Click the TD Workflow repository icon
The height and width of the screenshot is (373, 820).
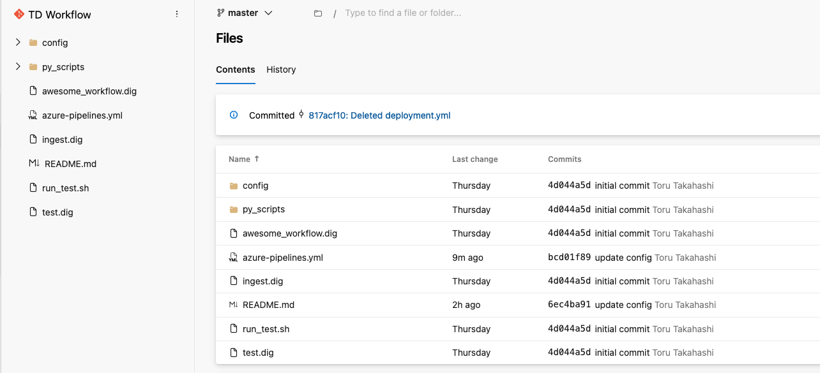click(19, 15)
